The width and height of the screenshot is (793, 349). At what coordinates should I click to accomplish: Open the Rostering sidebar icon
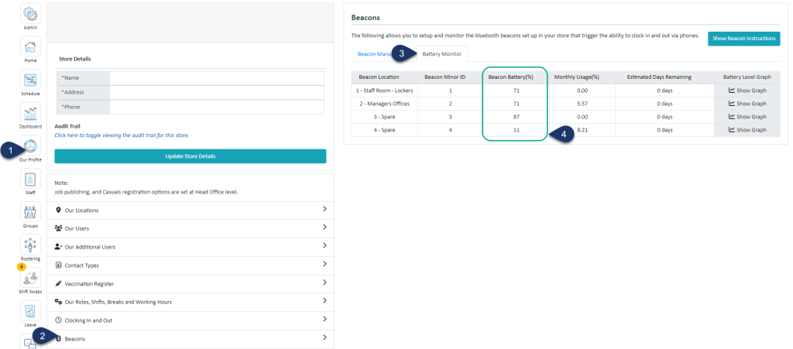click(x=30, y=245)
